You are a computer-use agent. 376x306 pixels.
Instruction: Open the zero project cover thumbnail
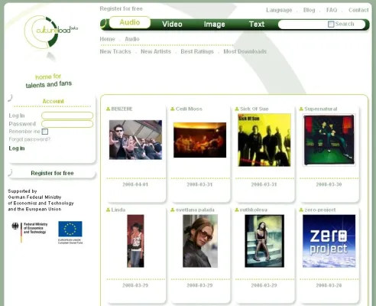pos(329,241)
